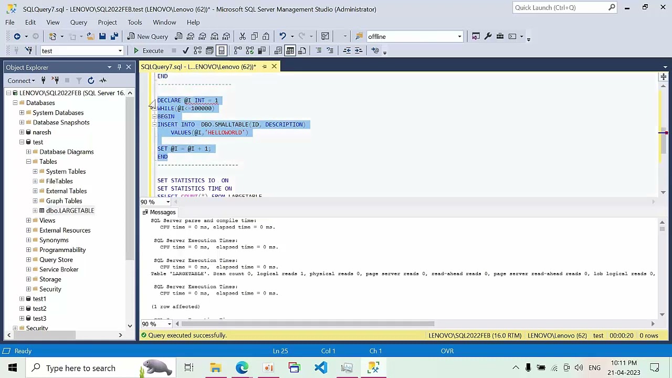Click the XMLA query icon

click(x=214, y=36)
